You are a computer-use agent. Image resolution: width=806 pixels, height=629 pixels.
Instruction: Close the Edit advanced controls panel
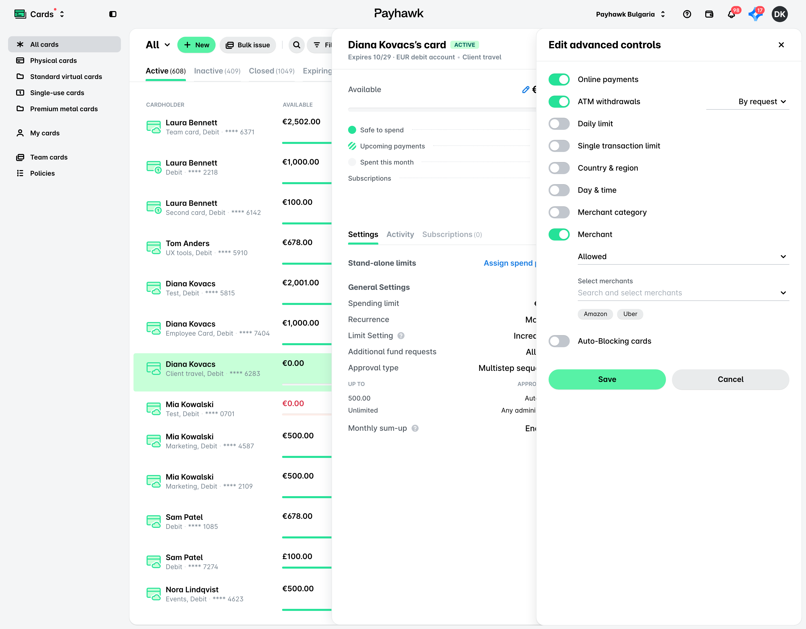pos(781,45)
